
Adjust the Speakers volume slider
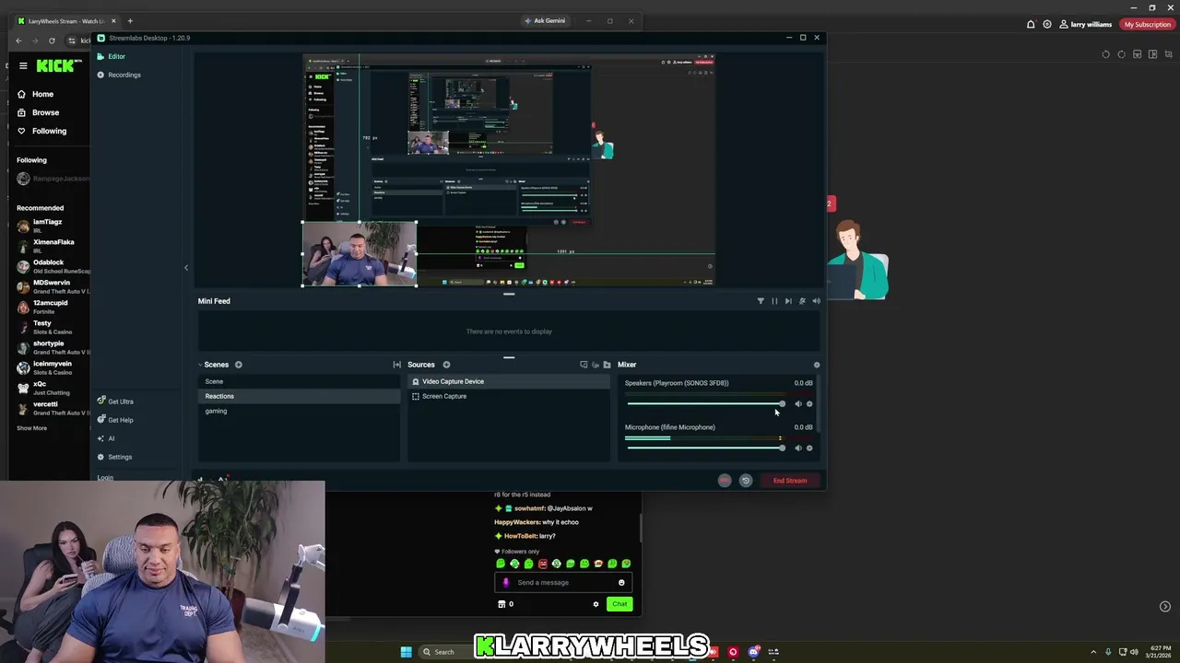705,404
